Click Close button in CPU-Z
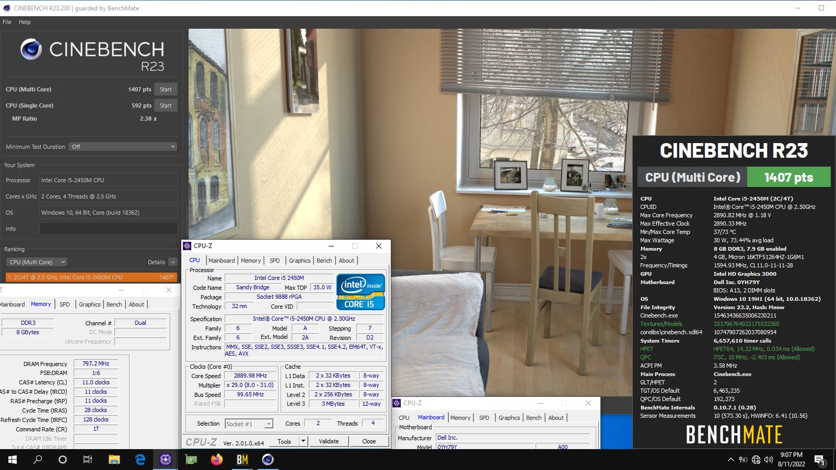This screenshot has width=836, height=470. click(369, 441)
